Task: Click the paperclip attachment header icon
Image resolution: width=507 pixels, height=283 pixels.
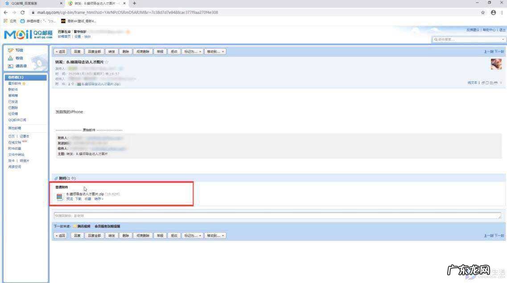Action: [x=56, y=179]
